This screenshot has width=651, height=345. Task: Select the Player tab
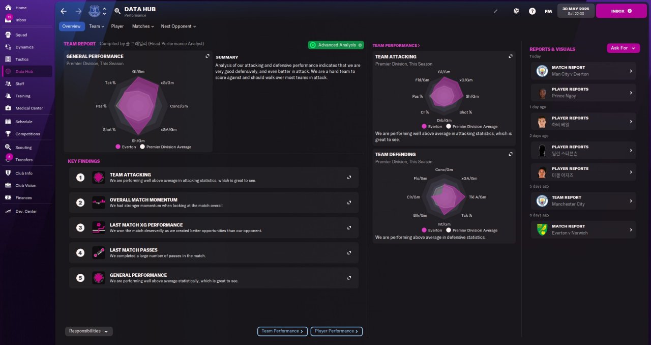click(117, 26)
